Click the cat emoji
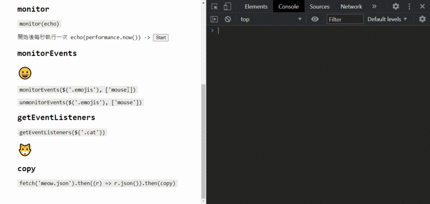The image size is (430, 204). 25,150
